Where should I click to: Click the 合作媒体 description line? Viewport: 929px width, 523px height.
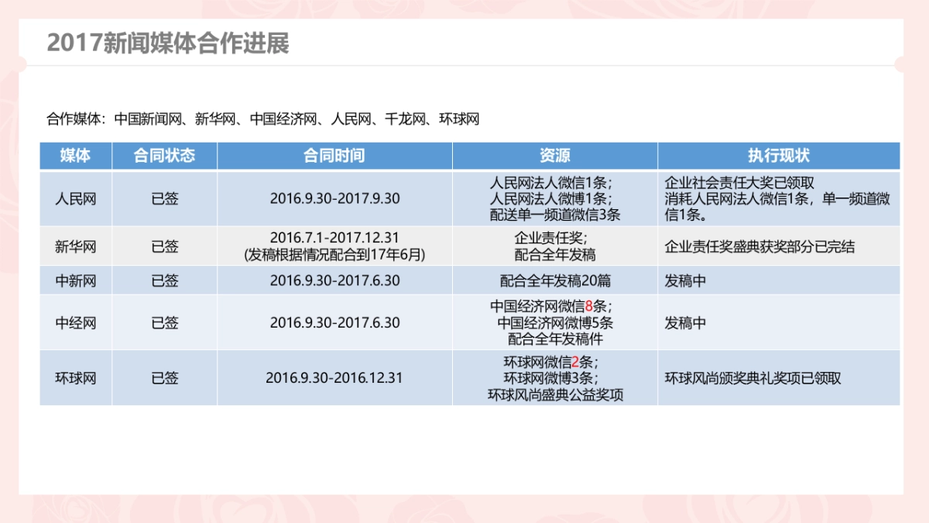tap(263, 119)
